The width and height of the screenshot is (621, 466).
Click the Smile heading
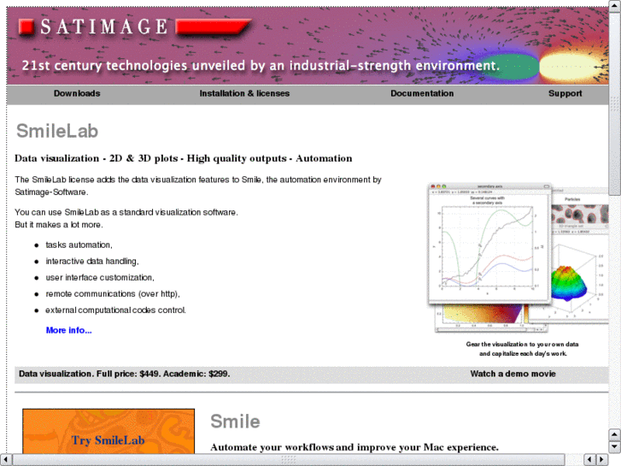pyautogui.click(x=235, y=422)
